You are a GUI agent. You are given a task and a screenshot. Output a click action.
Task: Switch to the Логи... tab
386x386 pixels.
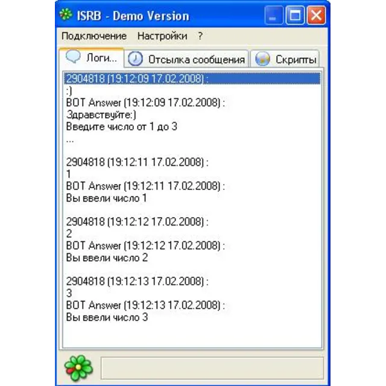click(x=91, y=58)
